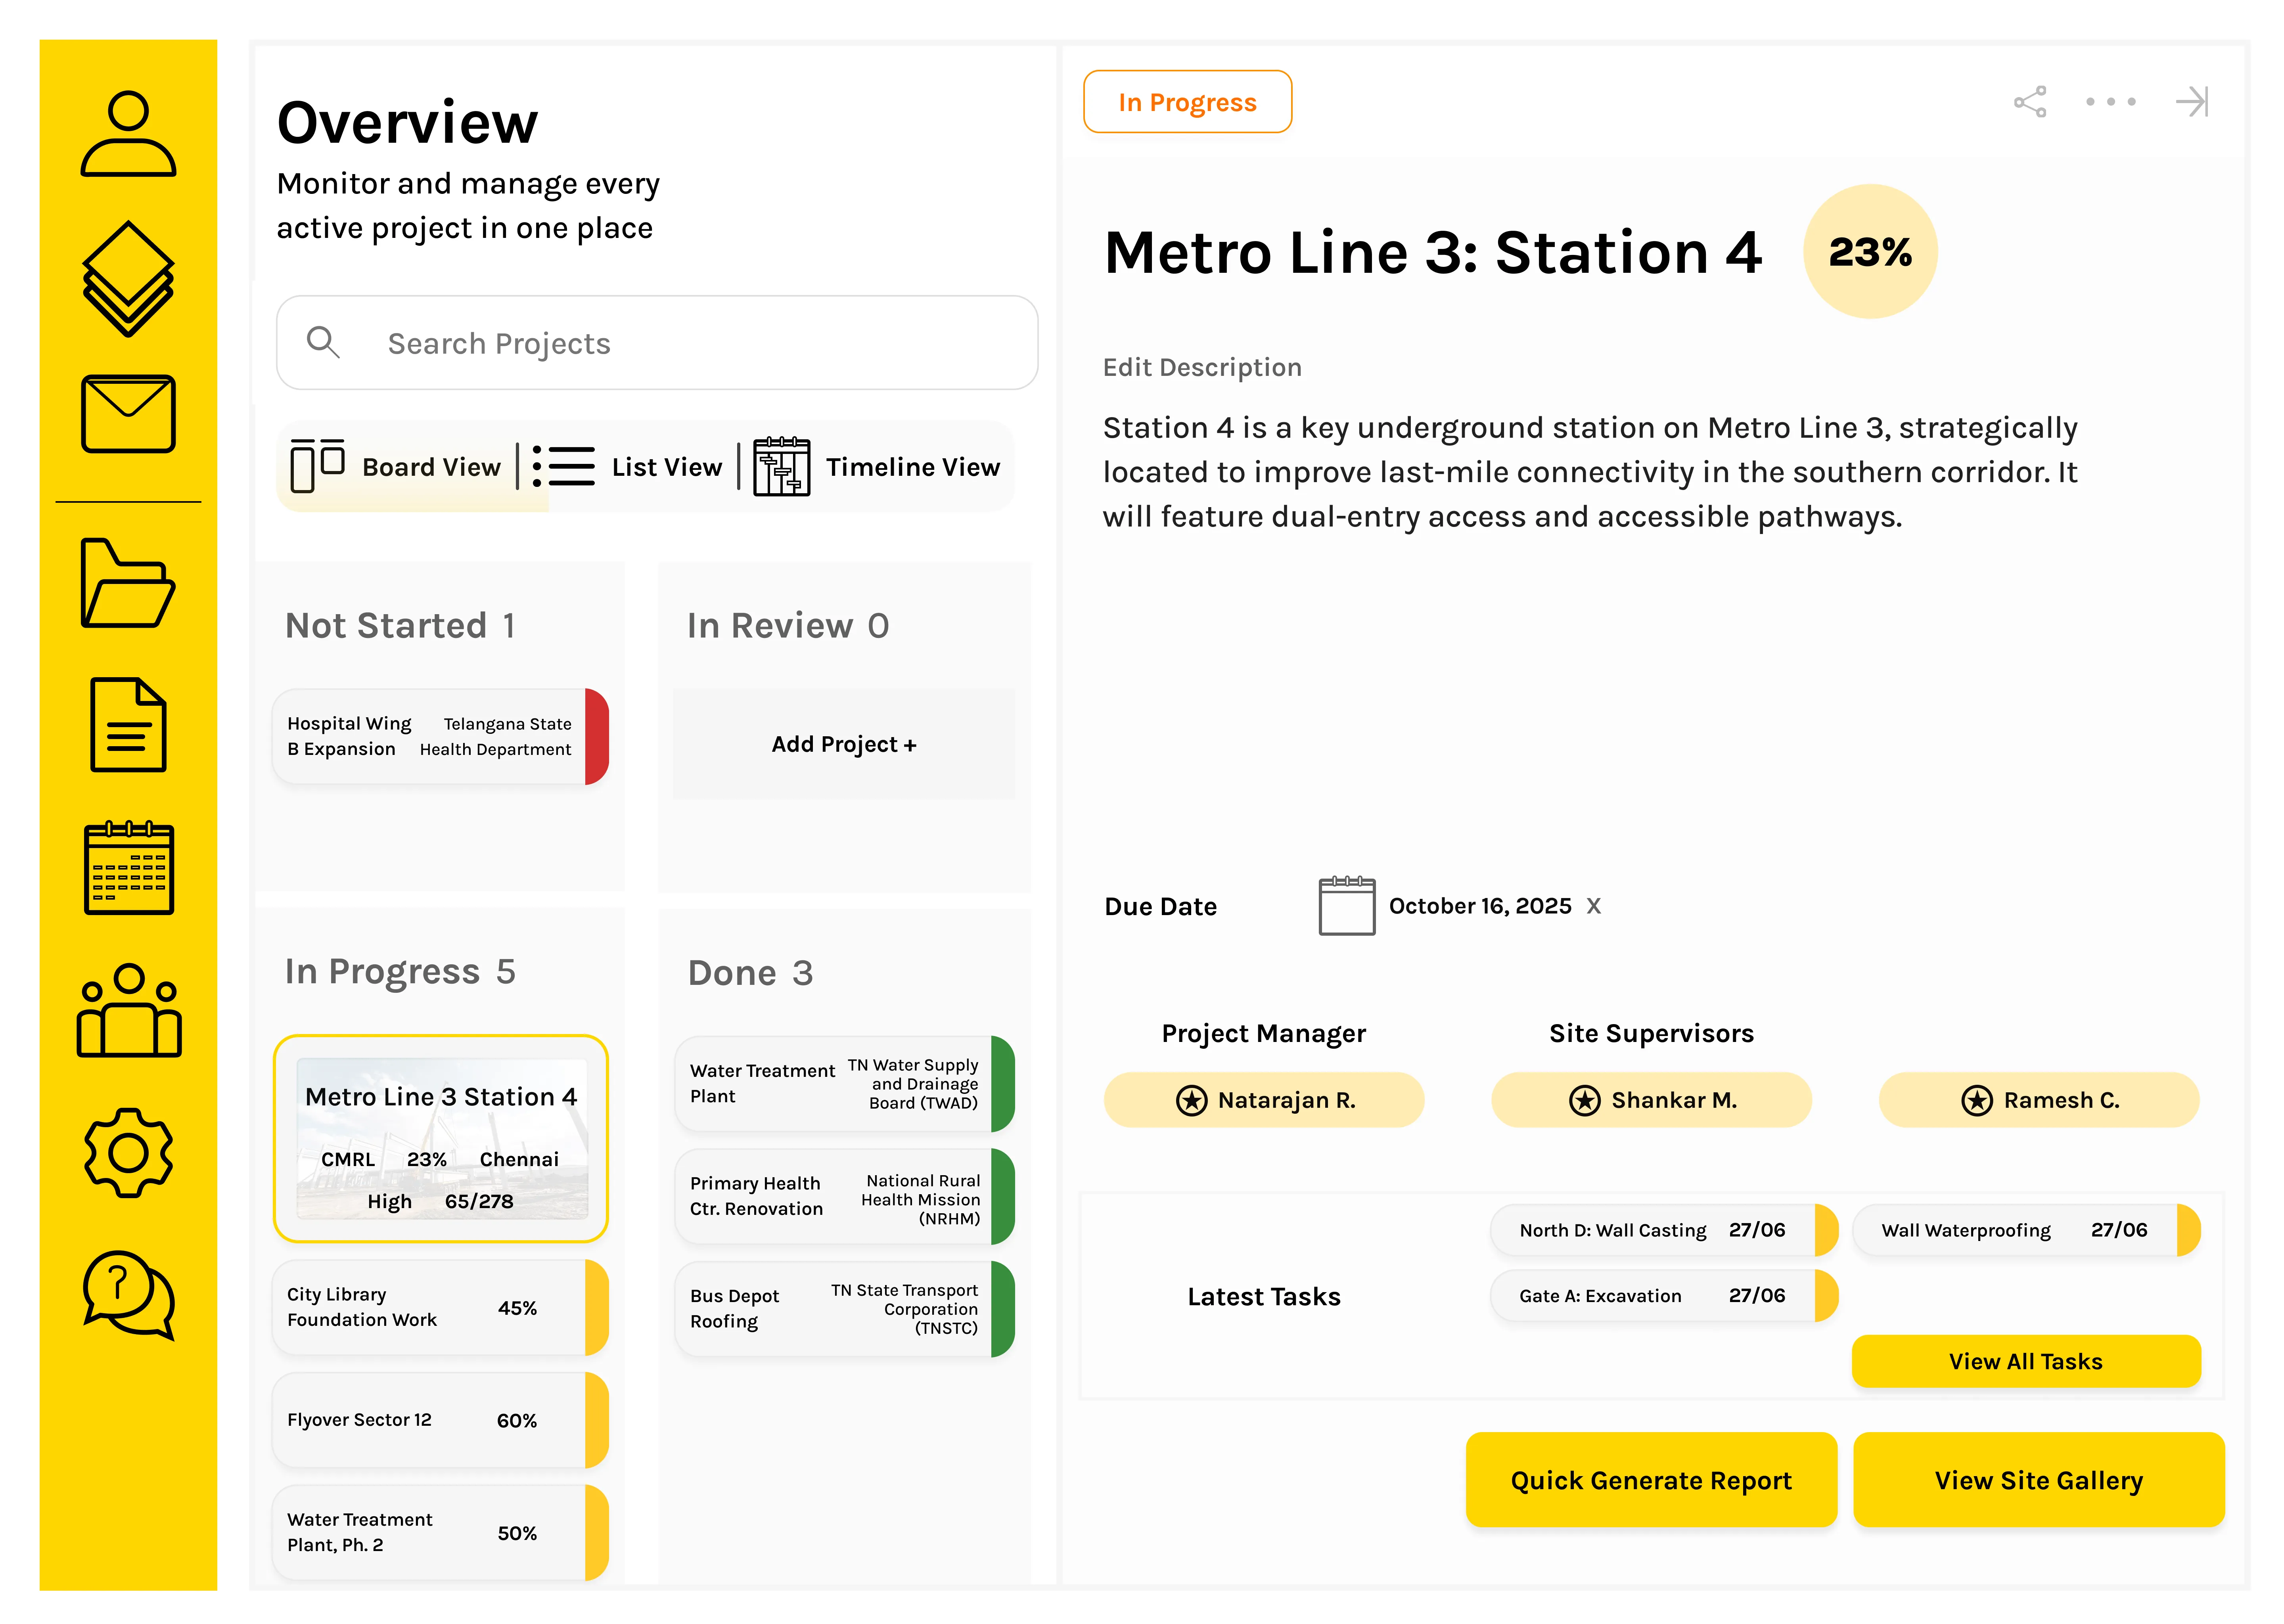Click Quick Generate Report button
2284x1624 pixels.
1651,1480
